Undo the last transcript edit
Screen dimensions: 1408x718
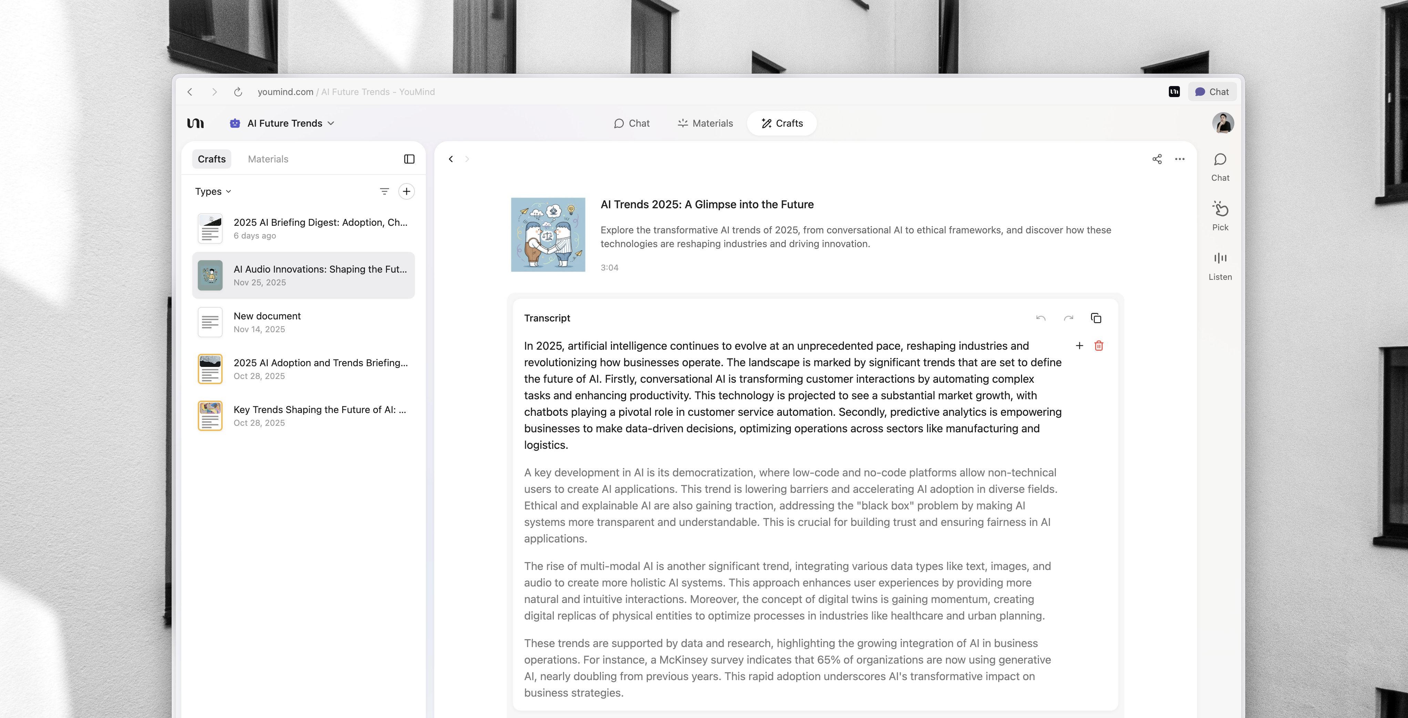[1041, 318]
